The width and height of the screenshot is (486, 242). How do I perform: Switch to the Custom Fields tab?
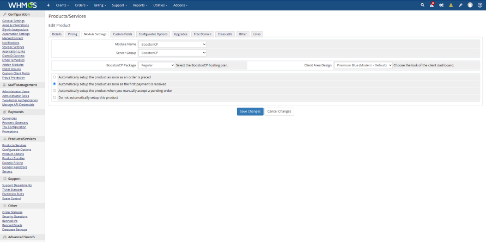[123, 34]
